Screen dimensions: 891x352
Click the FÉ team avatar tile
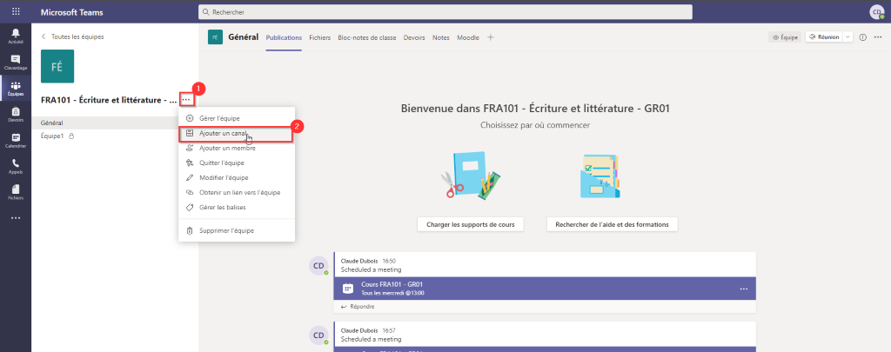coord(57,66)
